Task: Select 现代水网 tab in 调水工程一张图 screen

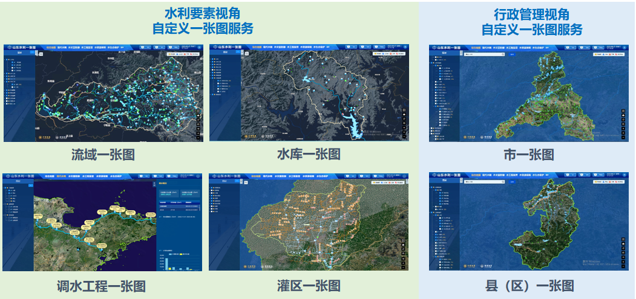Action: click(61, 176)
